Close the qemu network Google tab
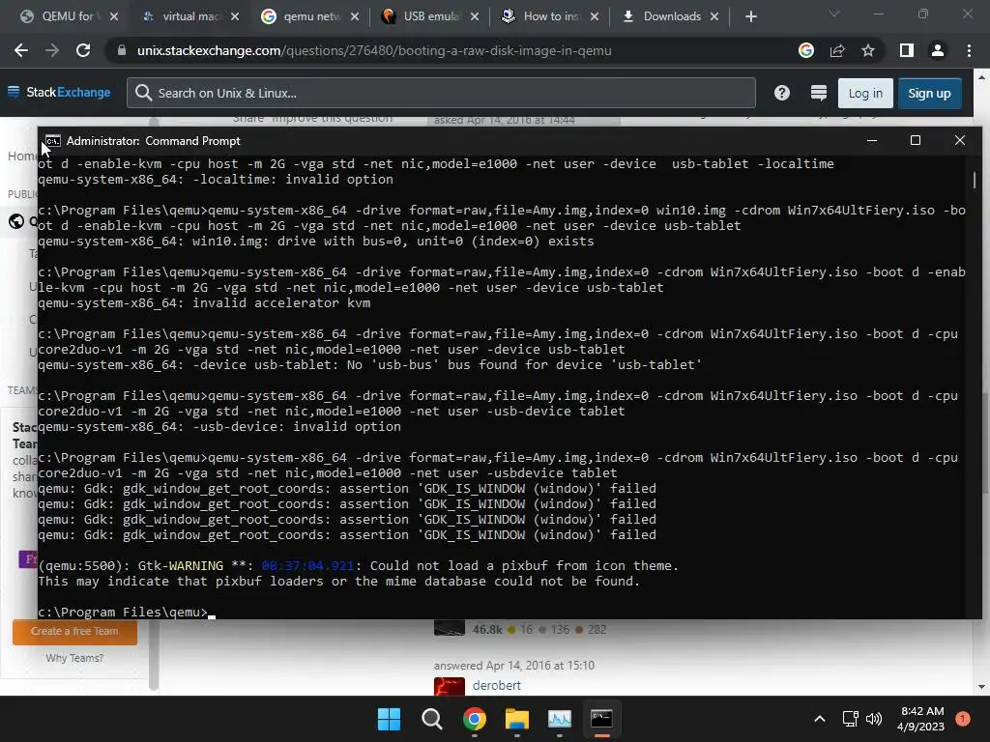The image size is (990, 742). 355,16
